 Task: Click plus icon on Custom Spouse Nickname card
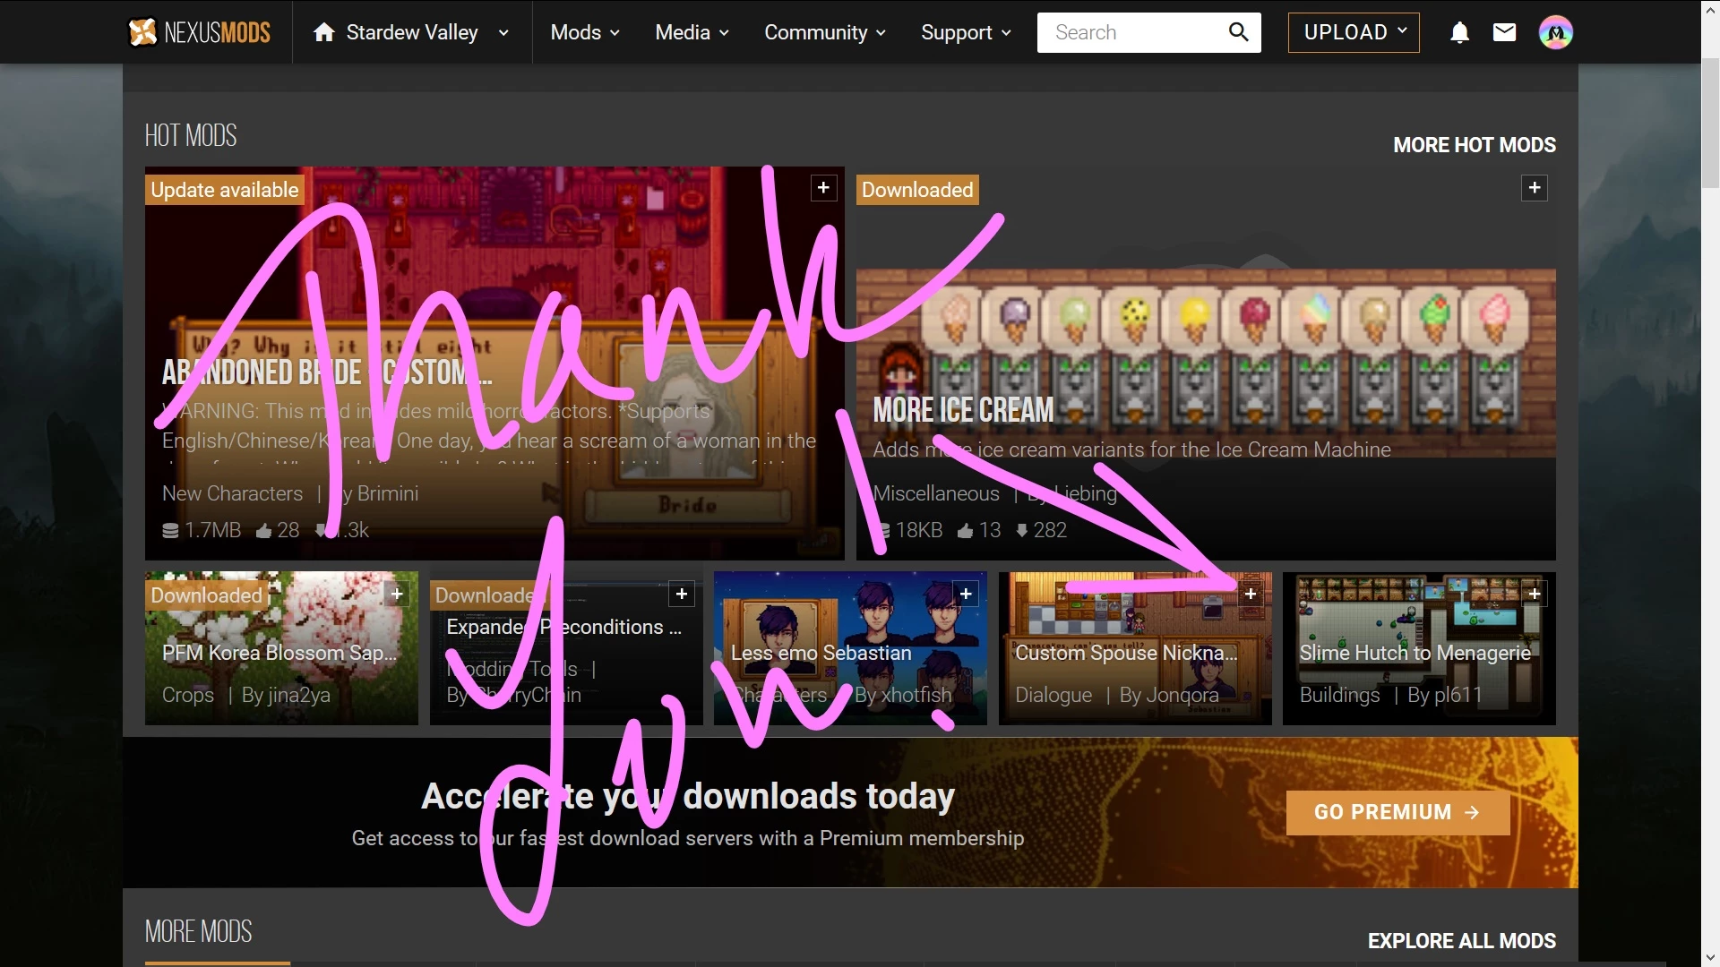pyautogui.click(x=1251, y=594)
